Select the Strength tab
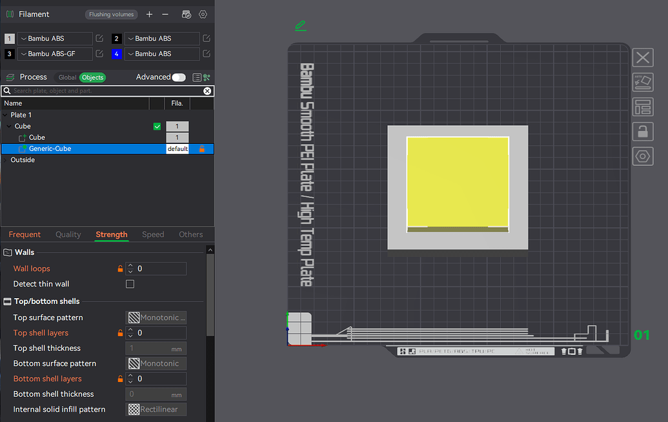The height and width of the screenshot is (422, 668). [x=112, y=235]
